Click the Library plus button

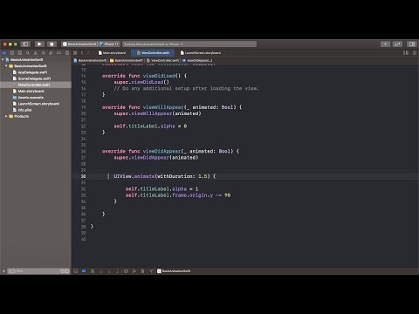(385, 44)
